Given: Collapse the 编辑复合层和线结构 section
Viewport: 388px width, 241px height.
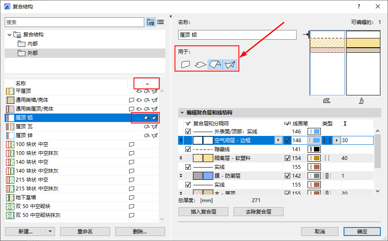Looking at the screenshot, I should click(182, 113).
